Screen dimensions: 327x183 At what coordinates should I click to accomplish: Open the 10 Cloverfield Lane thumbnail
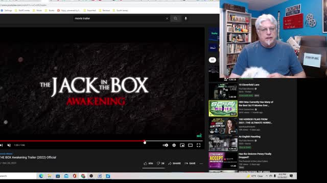tap(223, 91)
